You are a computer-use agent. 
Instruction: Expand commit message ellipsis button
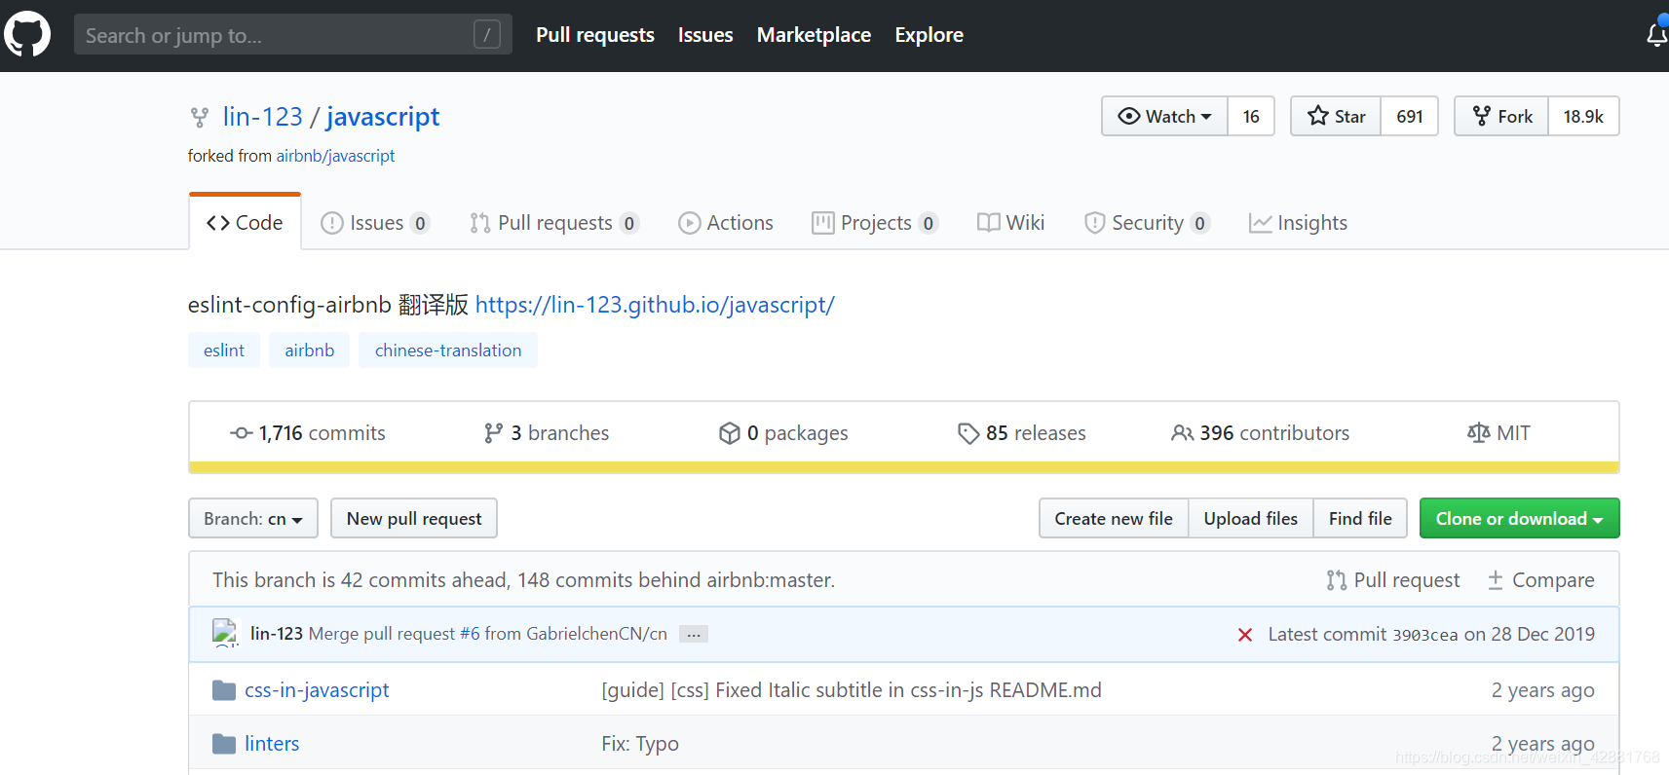[x=694, y=634]
